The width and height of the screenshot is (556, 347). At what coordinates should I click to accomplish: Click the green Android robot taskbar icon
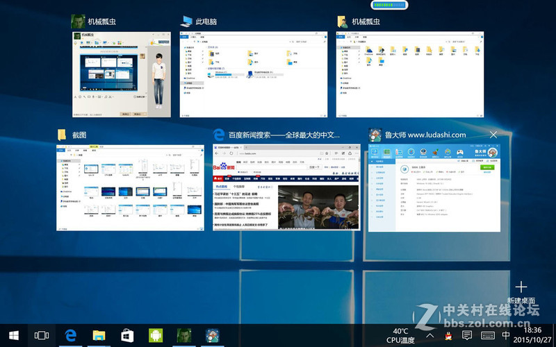pos(156,335)
